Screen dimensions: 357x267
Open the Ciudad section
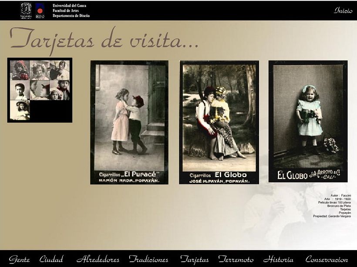coord(51,259)
